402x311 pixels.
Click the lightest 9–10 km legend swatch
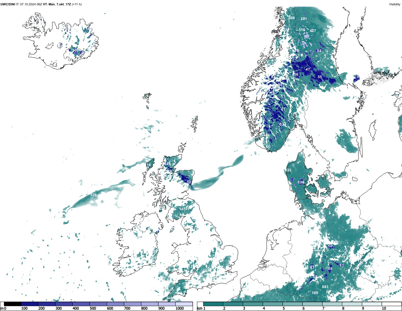coord(372,304)
